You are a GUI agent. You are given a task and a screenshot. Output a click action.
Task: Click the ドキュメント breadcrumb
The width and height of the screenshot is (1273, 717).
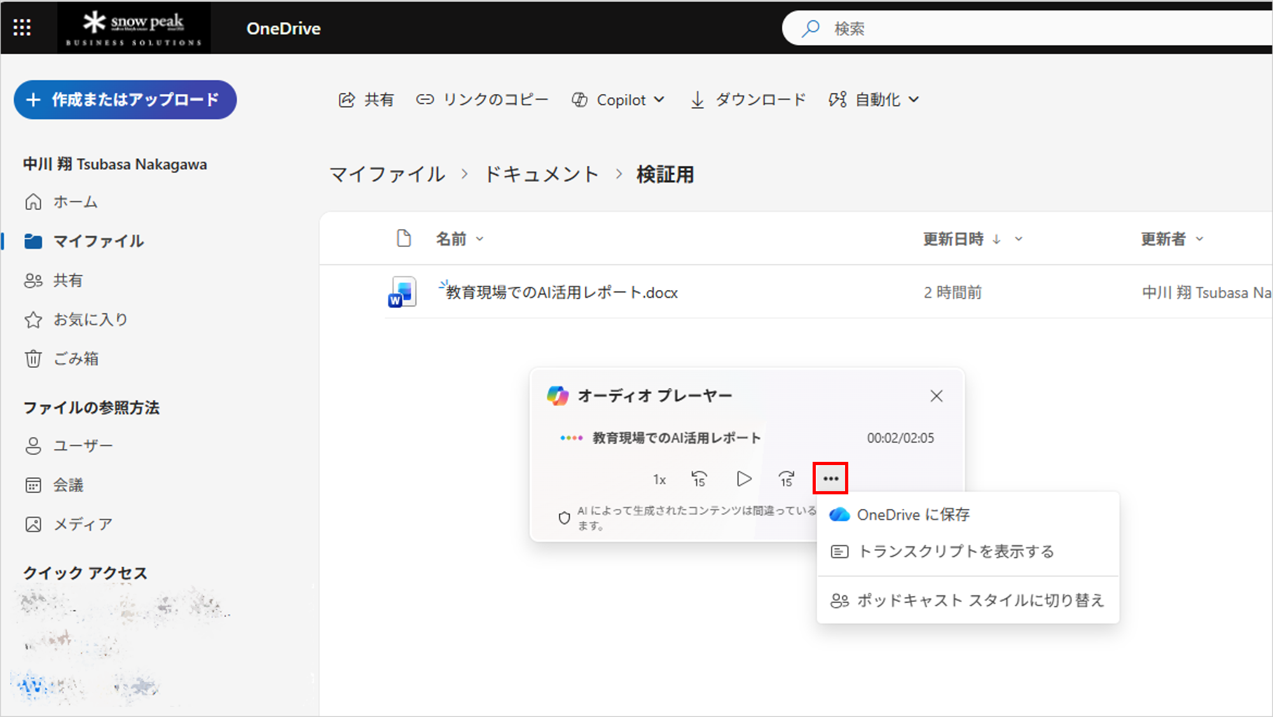pos(542,174)
